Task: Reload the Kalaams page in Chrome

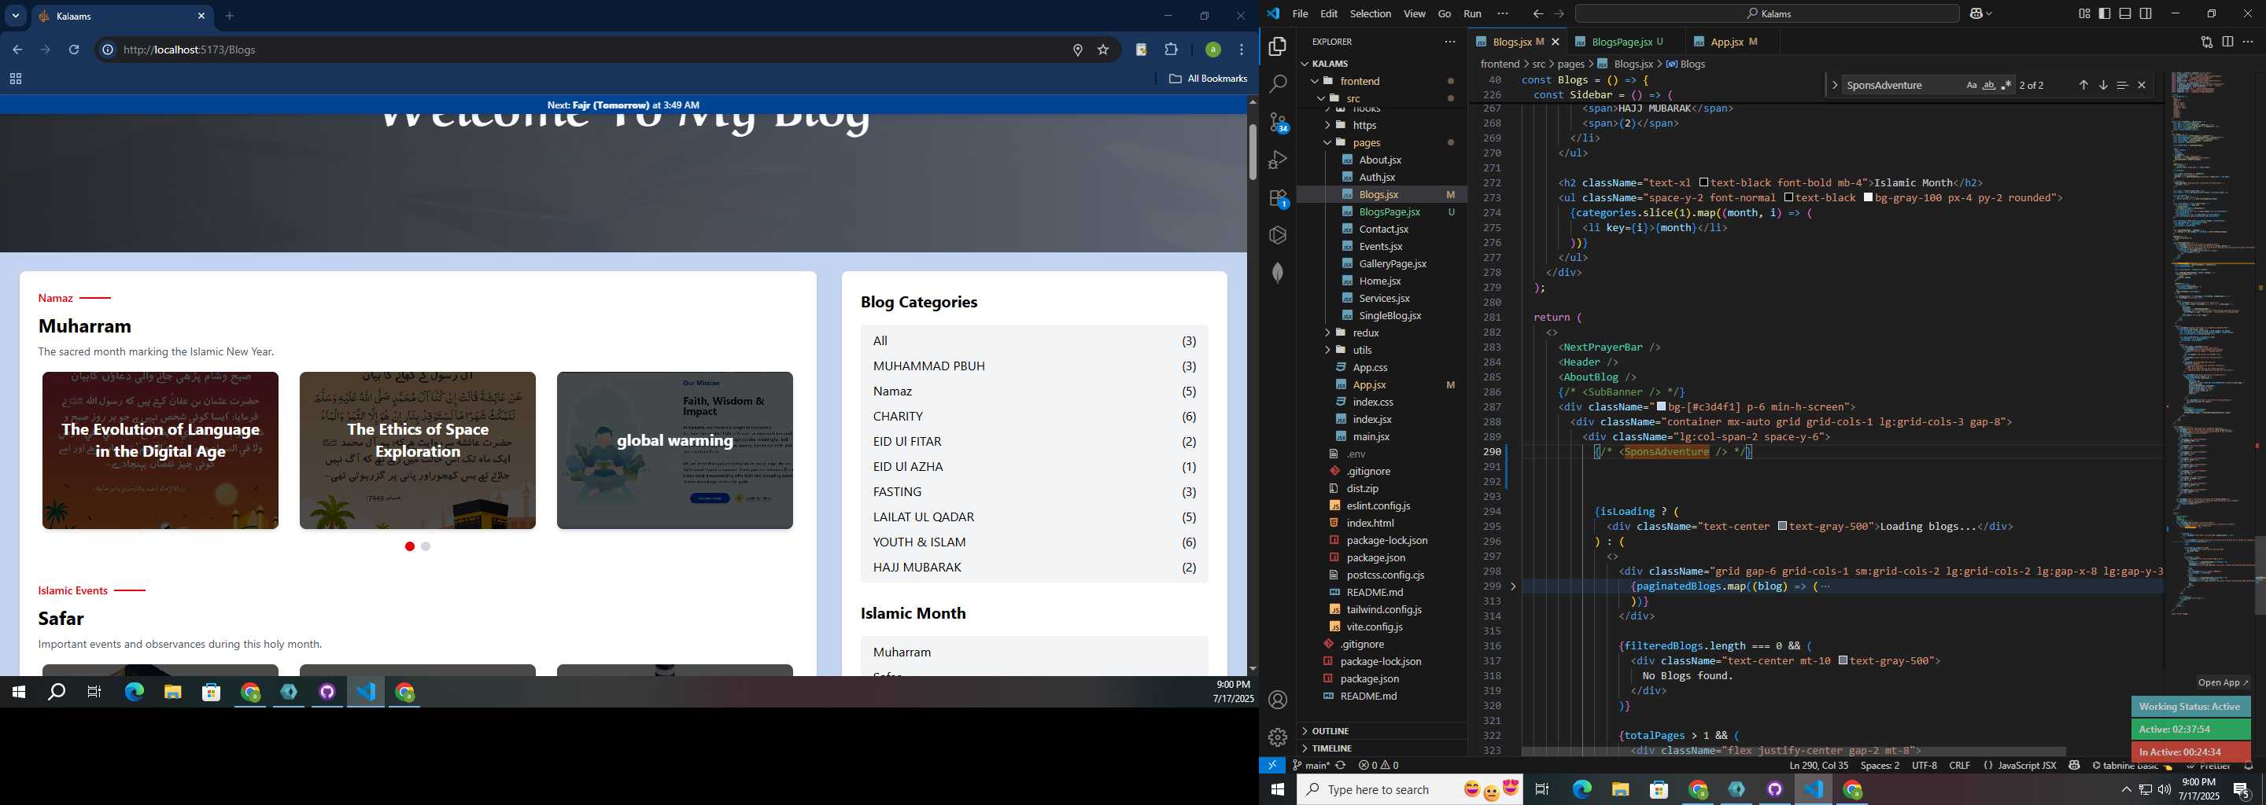Action: click(x=74, y=50)
